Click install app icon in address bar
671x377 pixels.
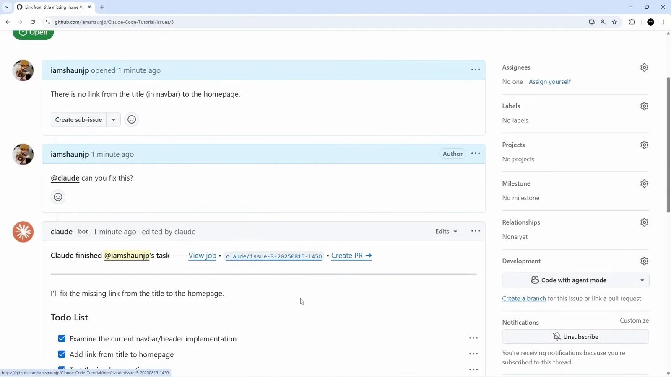592,22
